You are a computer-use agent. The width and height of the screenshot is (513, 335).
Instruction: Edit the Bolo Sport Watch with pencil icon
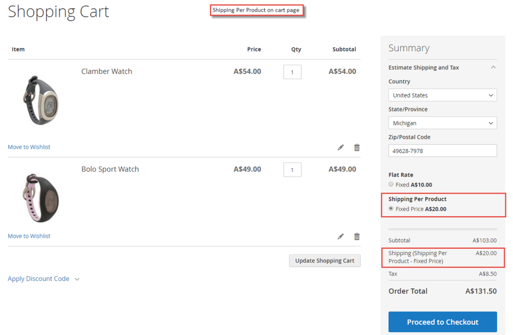click(x=340, y=237)
